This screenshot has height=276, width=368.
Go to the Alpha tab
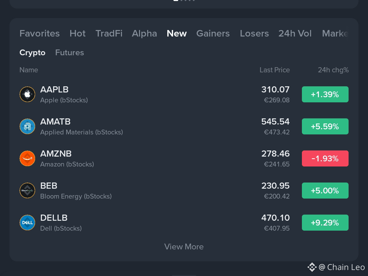[x=144, y=33]
